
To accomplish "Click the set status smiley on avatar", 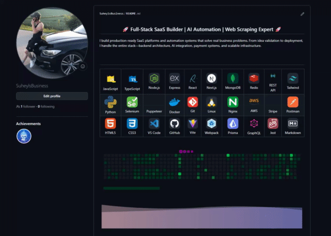I will (83, 66).
